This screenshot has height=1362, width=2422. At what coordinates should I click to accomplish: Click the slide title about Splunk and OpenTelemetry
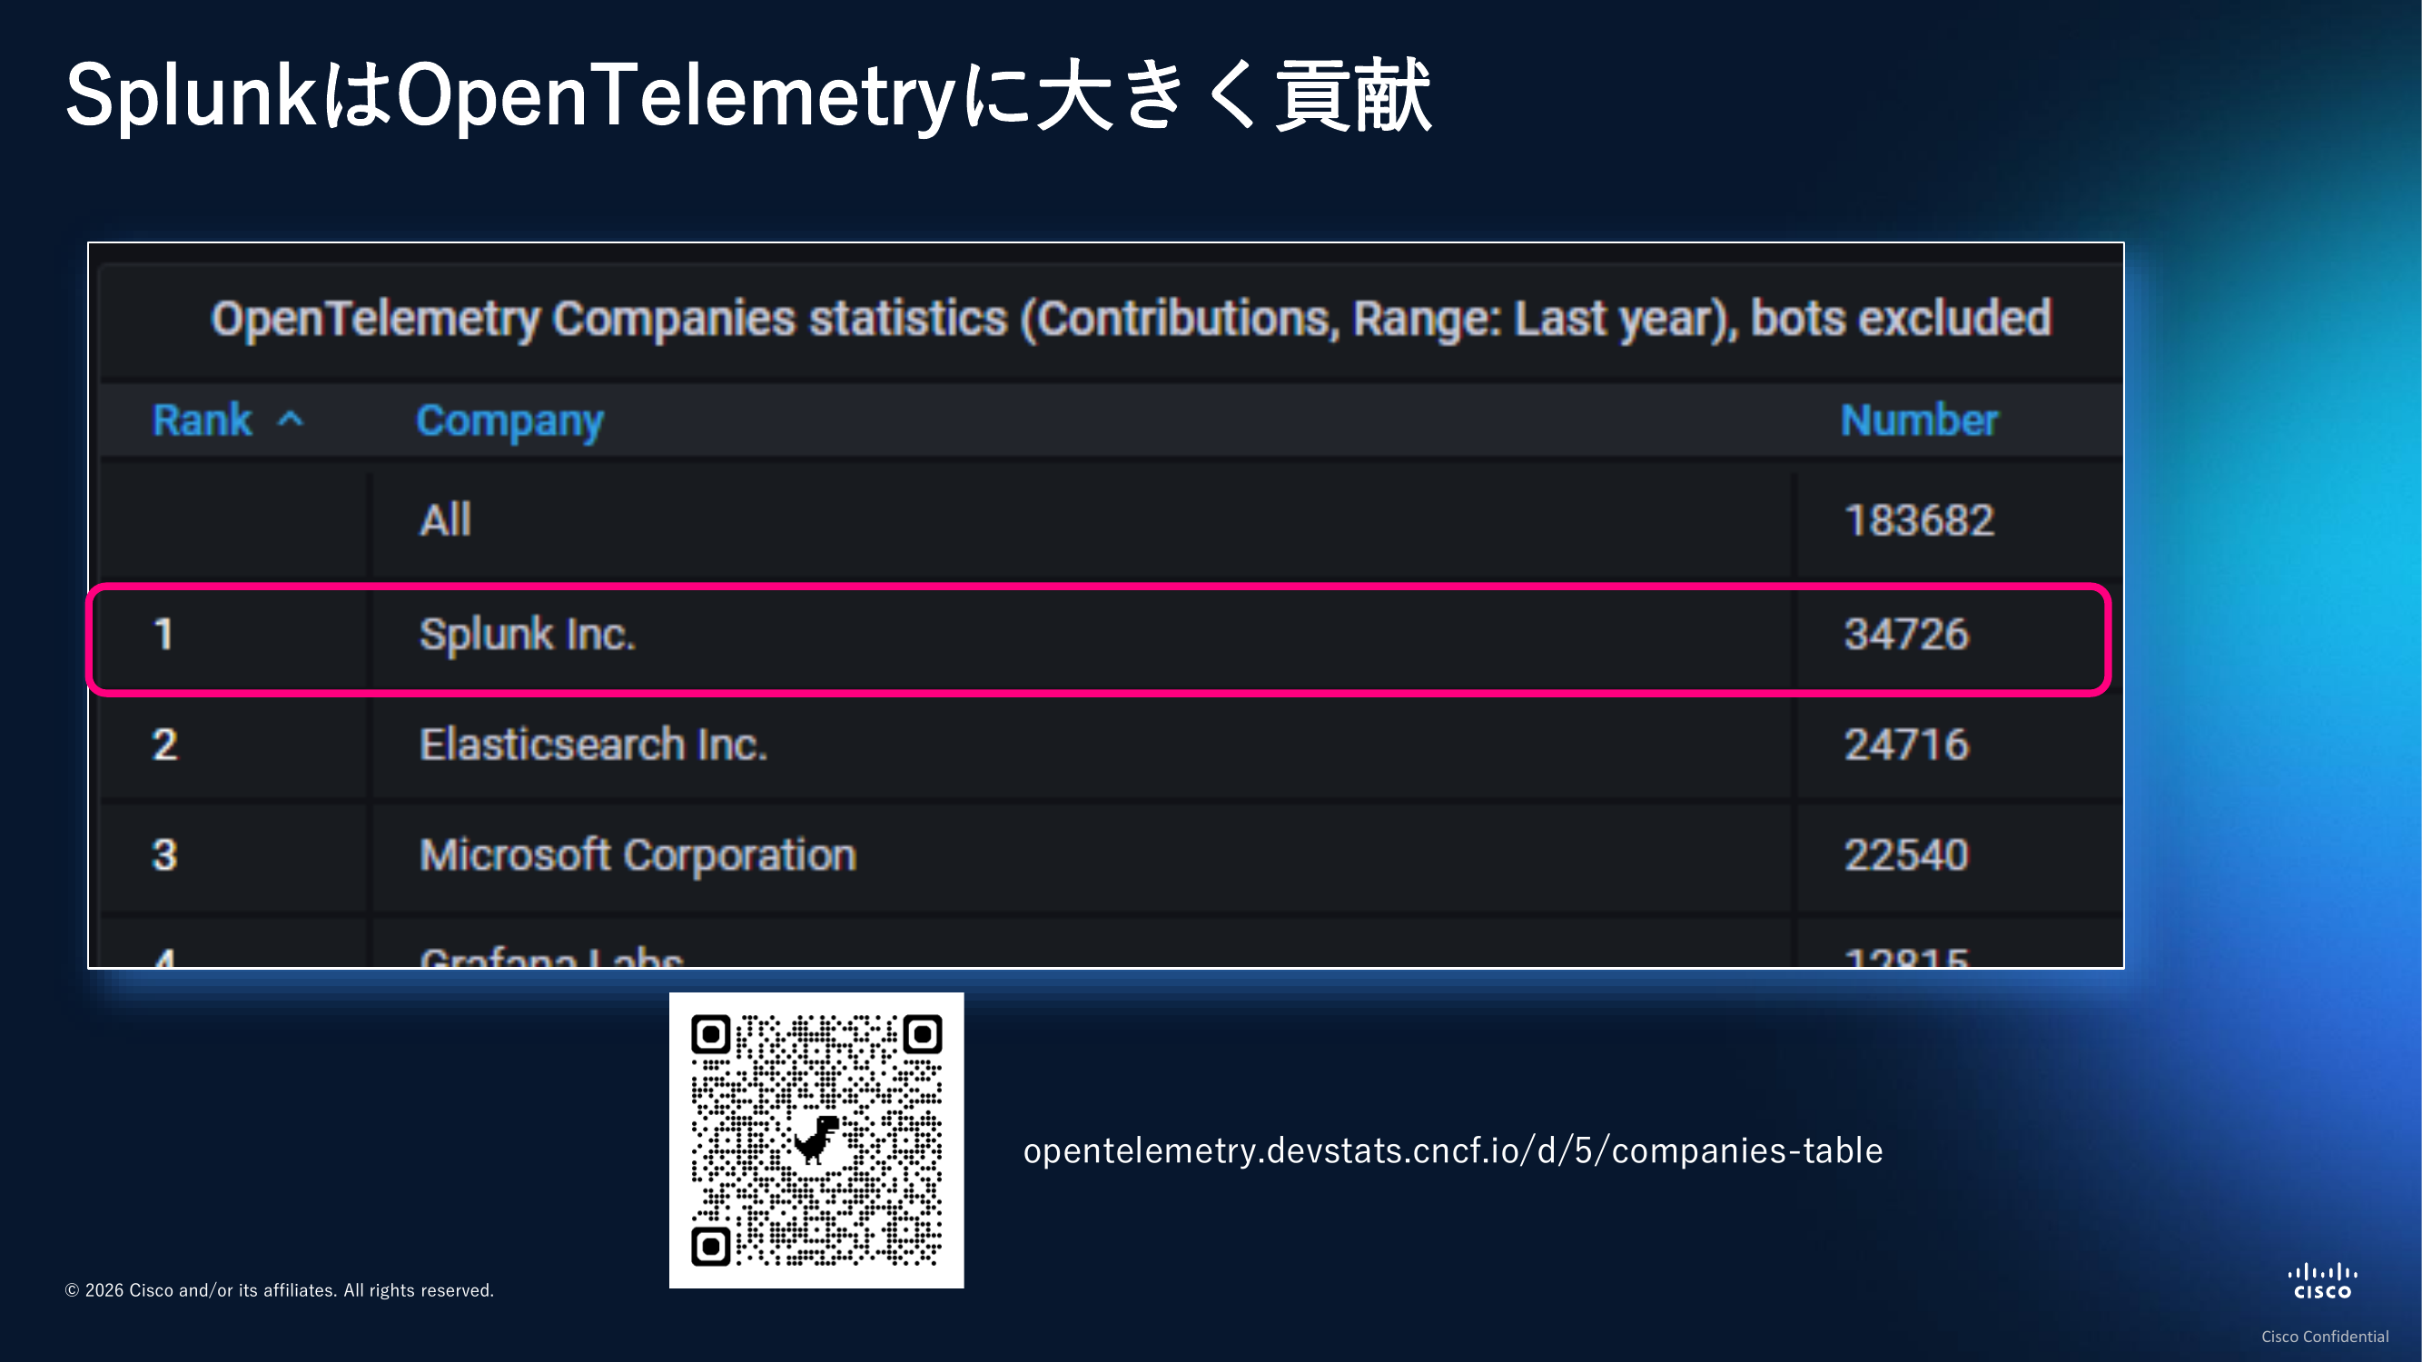point(748,95)
